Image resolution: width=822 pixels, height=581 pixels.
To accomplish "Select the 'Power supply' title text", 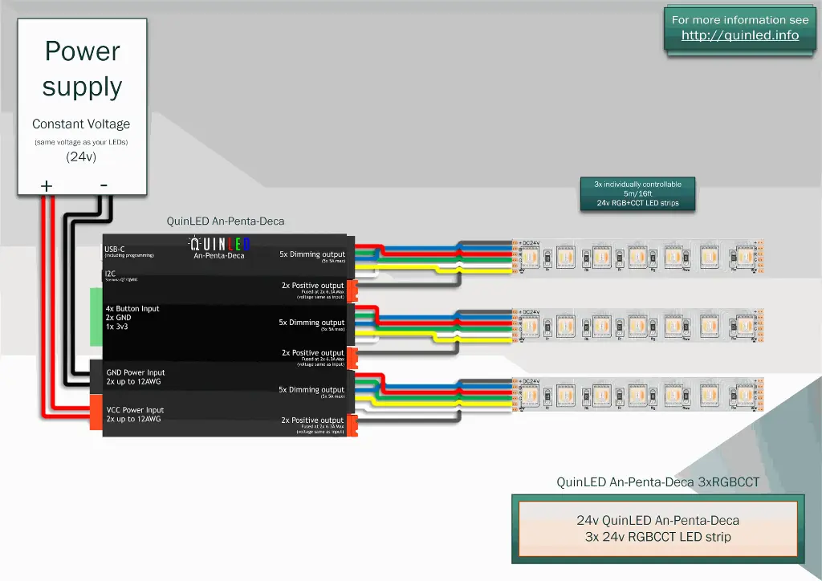I will pyautogui.click(x=83, y=69).
